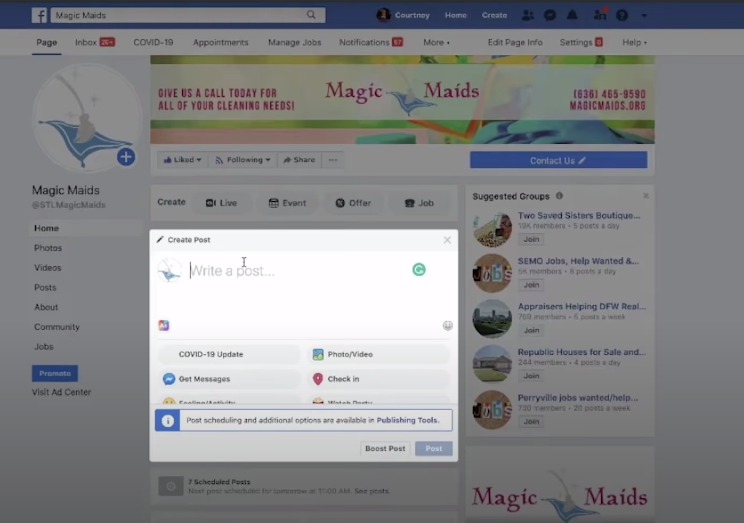Click the Create link in top bar
This screenshot has width=744, height=523.
494,15
